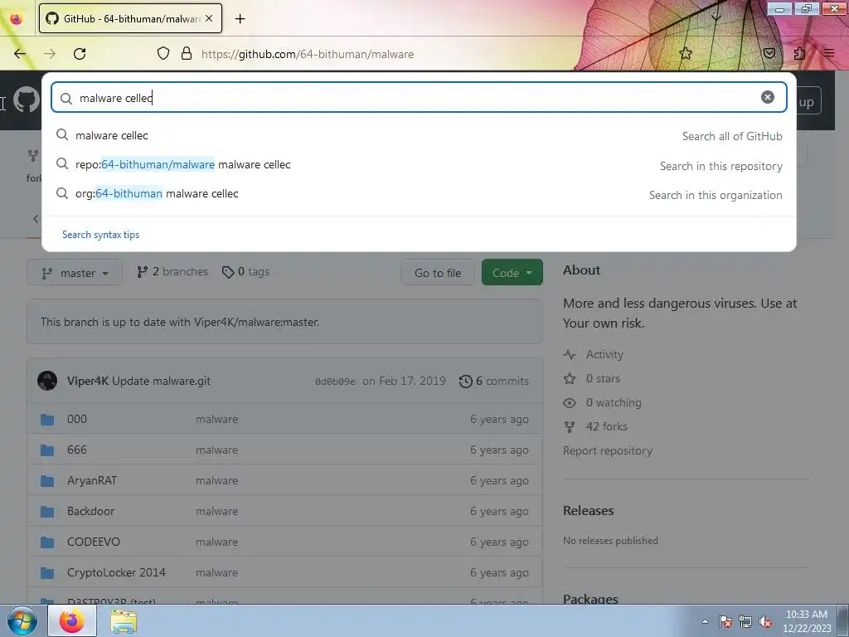Image resolution: width=849 pixels, height=637 pixels.
Task: Click the site security padlock icon
Action: 187,53
